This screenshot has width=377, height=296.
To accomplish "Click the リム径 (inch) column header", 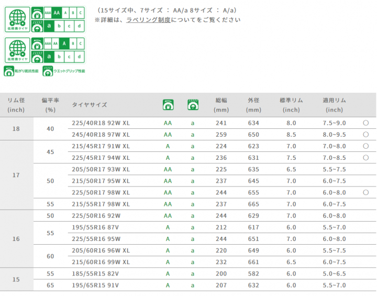I will click(16, 105).
